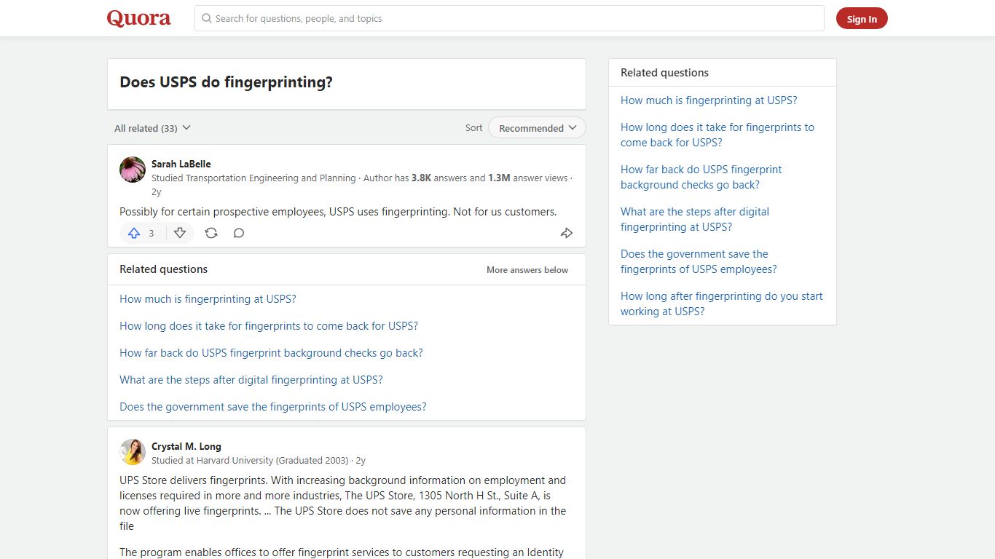Click Sarah LaBelle's '2y' answer timestamp
The image size is (995, 559).
point(156,192)
